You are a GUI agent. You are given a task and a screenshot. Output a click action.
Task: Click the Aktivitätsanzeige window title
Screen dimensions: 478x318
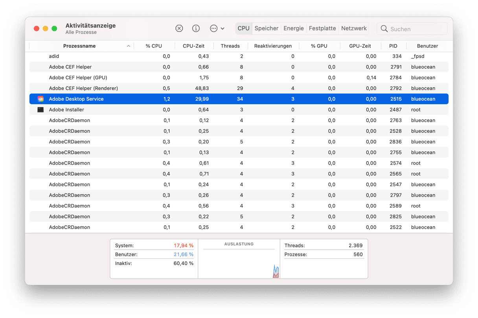90,26
